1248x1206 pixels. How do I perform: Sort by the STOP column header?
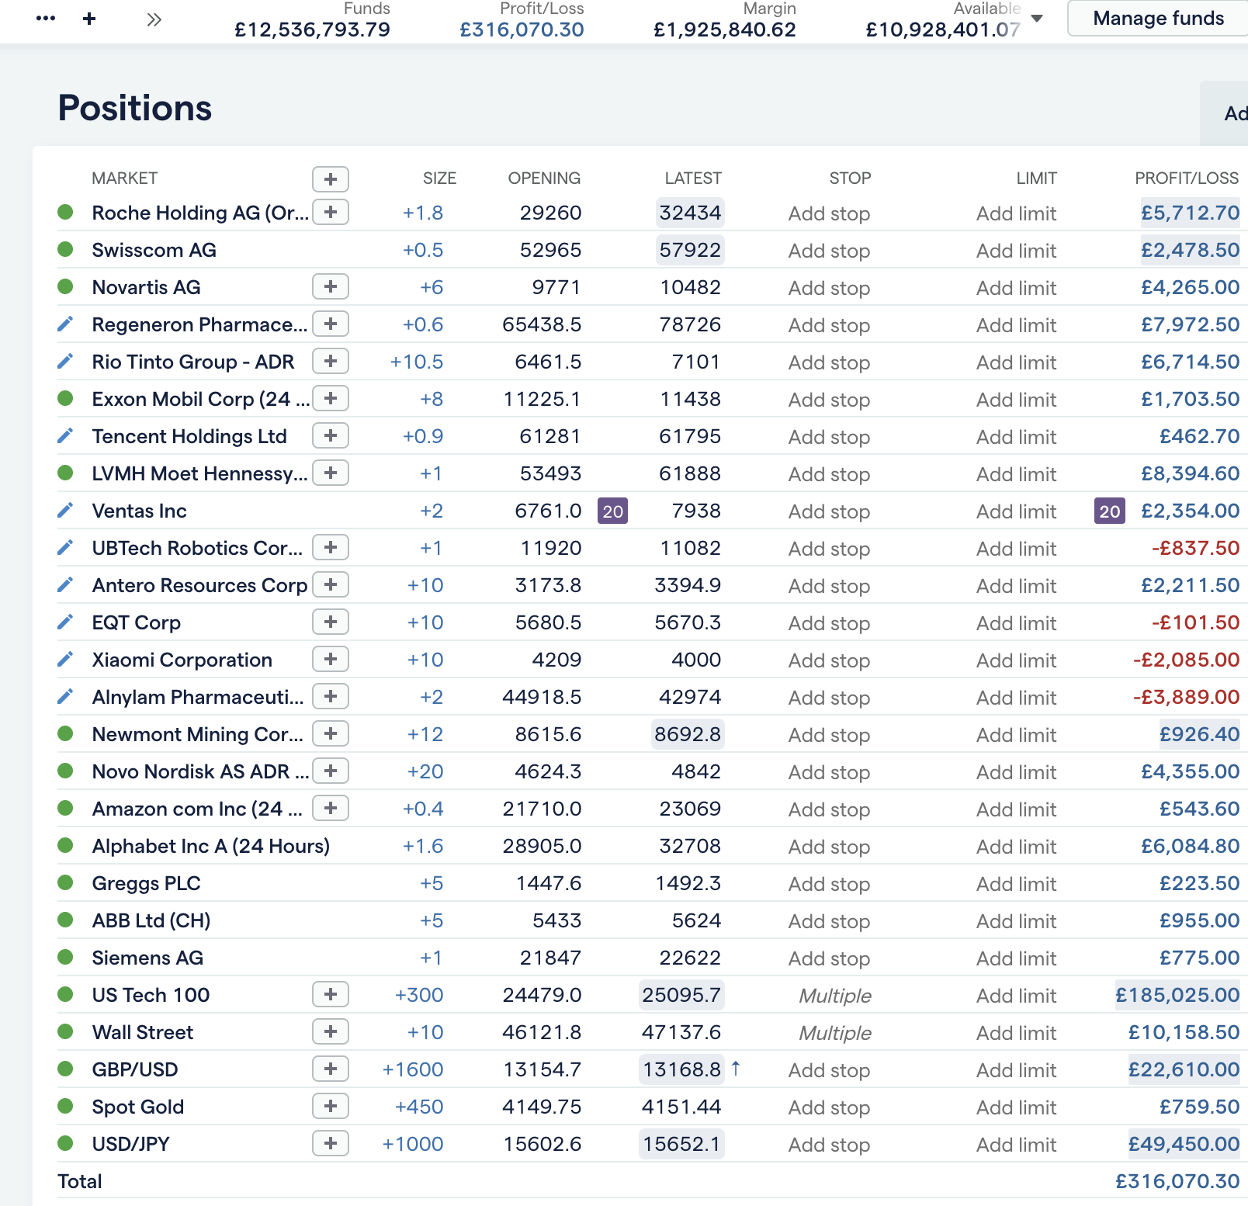(850, 178)
